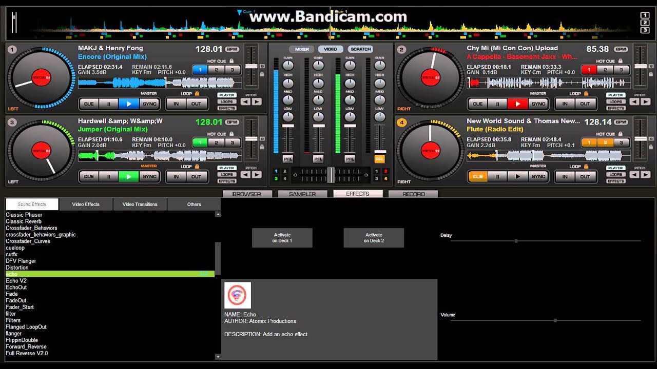Pause deck 4 playing Flute (Radio Edit)
This screenshot has width=657, height=369.
pyautogui.click(x=497, y=176)
